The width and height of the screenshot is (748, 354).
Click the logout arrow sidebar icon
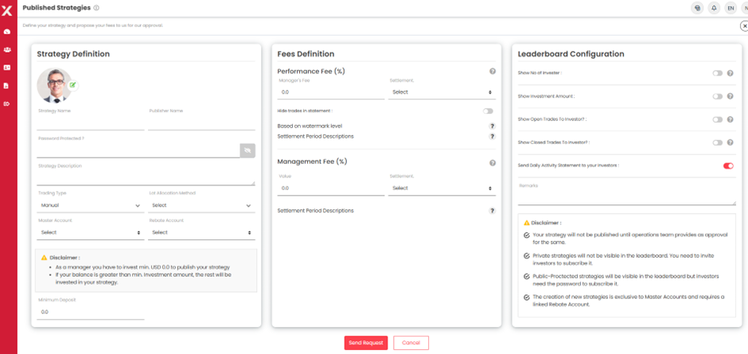[x=7, y=104]
